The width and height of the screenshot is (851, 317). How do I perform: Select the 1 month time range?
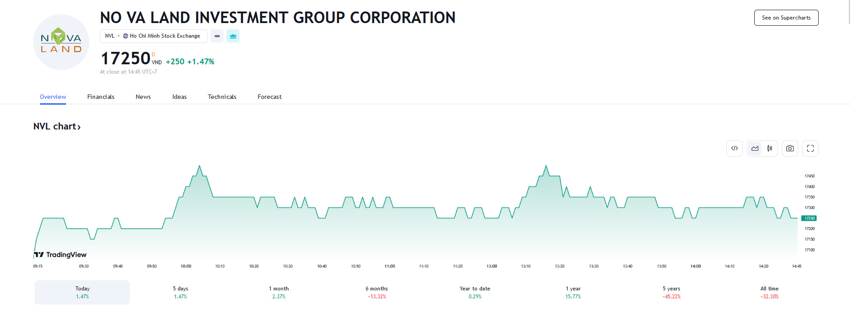(279, 292)
